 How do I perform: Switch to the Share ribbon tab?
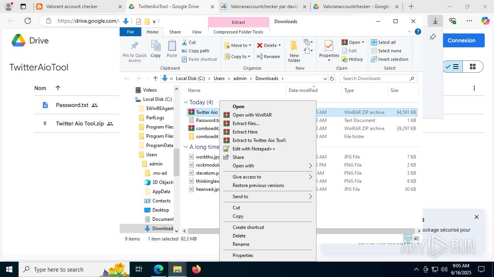(175, 32)
